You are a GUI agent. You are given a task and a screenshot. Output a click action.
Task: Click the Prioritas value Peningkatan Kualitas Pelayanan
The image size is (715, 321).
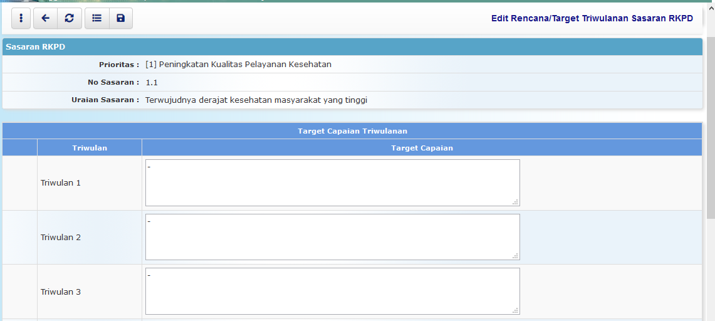coord(238,65)
